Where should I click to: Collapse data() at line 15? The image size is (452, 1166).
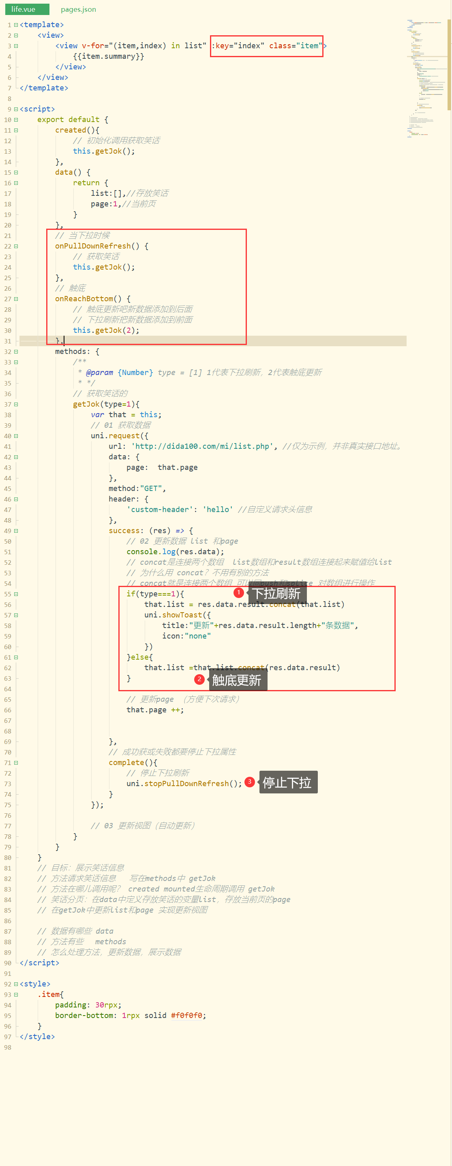pos(16,172)
